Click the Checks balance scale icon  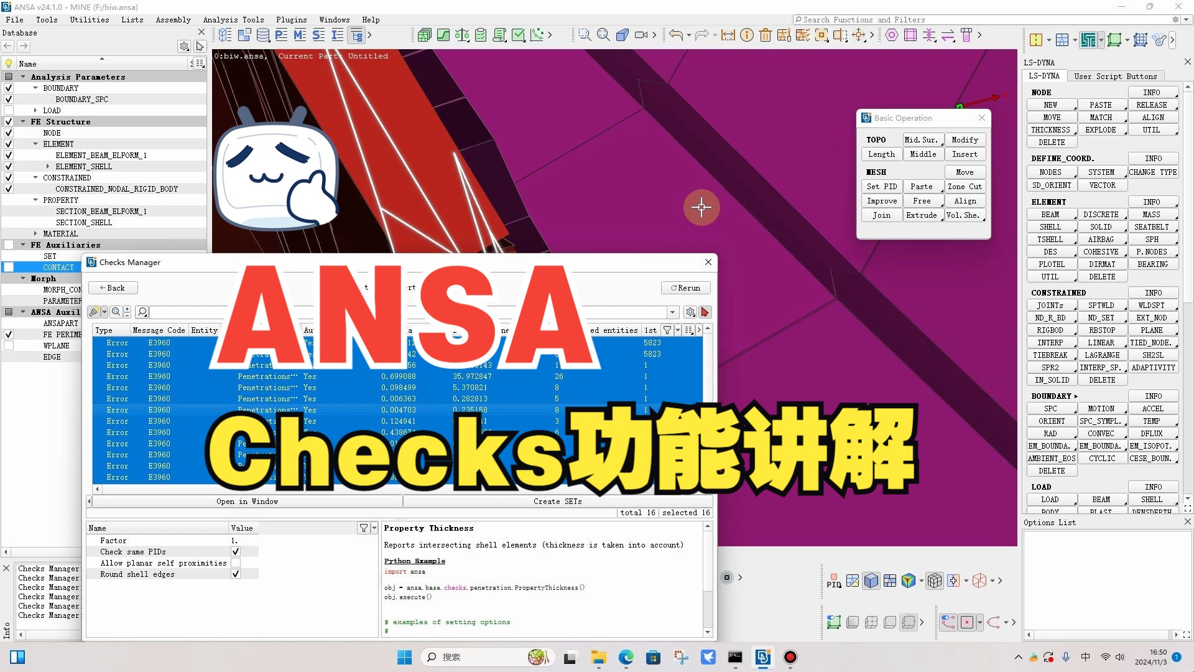pos(462,35)
